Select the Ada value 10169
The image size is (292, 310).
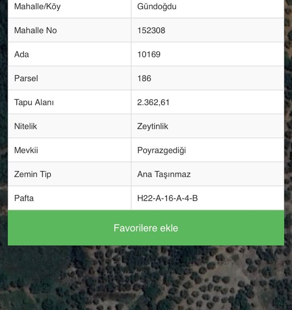(149, 54)
